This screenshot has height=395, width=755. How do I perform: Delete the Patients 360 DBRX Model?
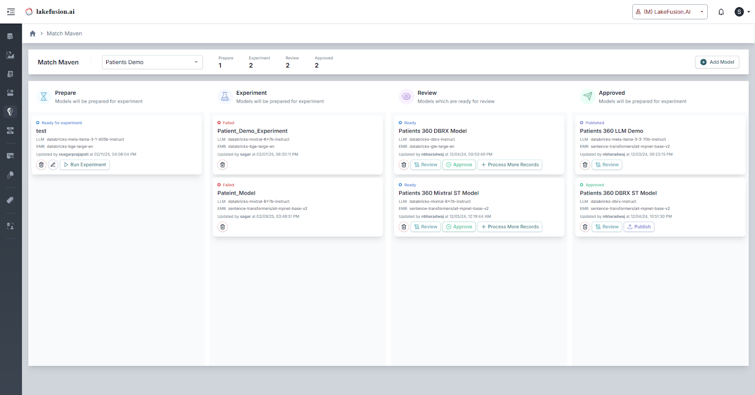[x=404, y=165]
